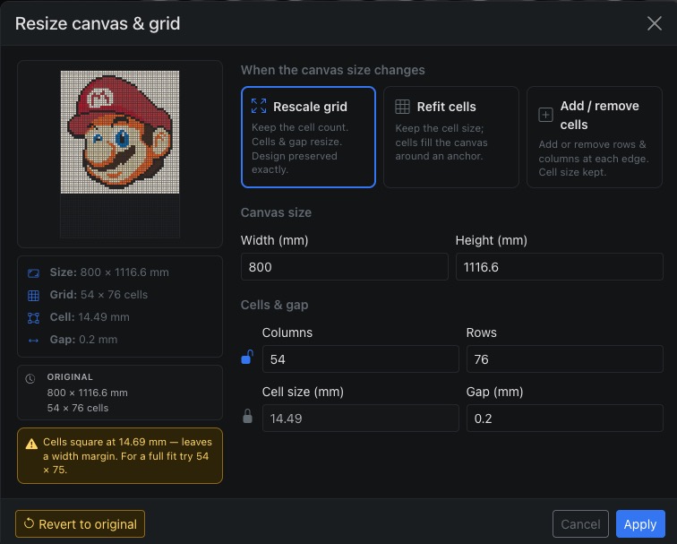Click the 'Size: 800 × 1116.6 mm' text

[x=109, y=272]
